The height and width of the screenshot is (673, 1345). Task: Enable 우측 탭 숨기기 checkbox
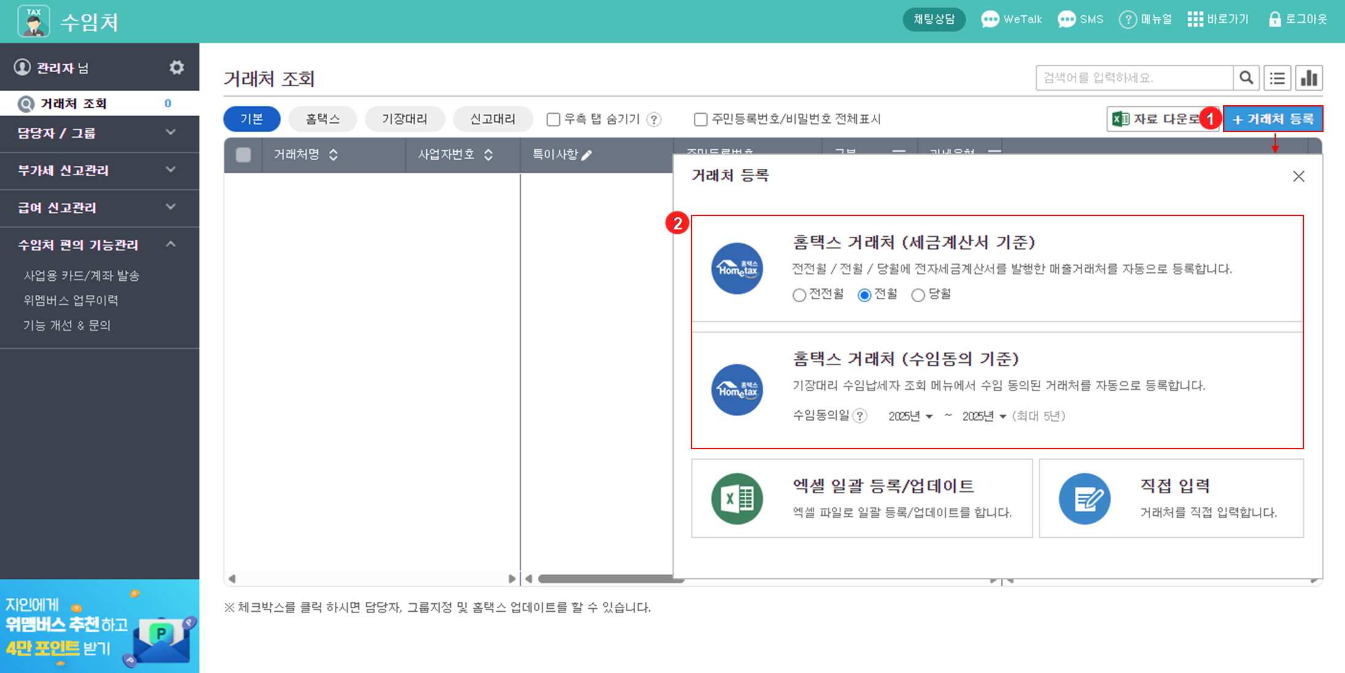coord(553,119)
